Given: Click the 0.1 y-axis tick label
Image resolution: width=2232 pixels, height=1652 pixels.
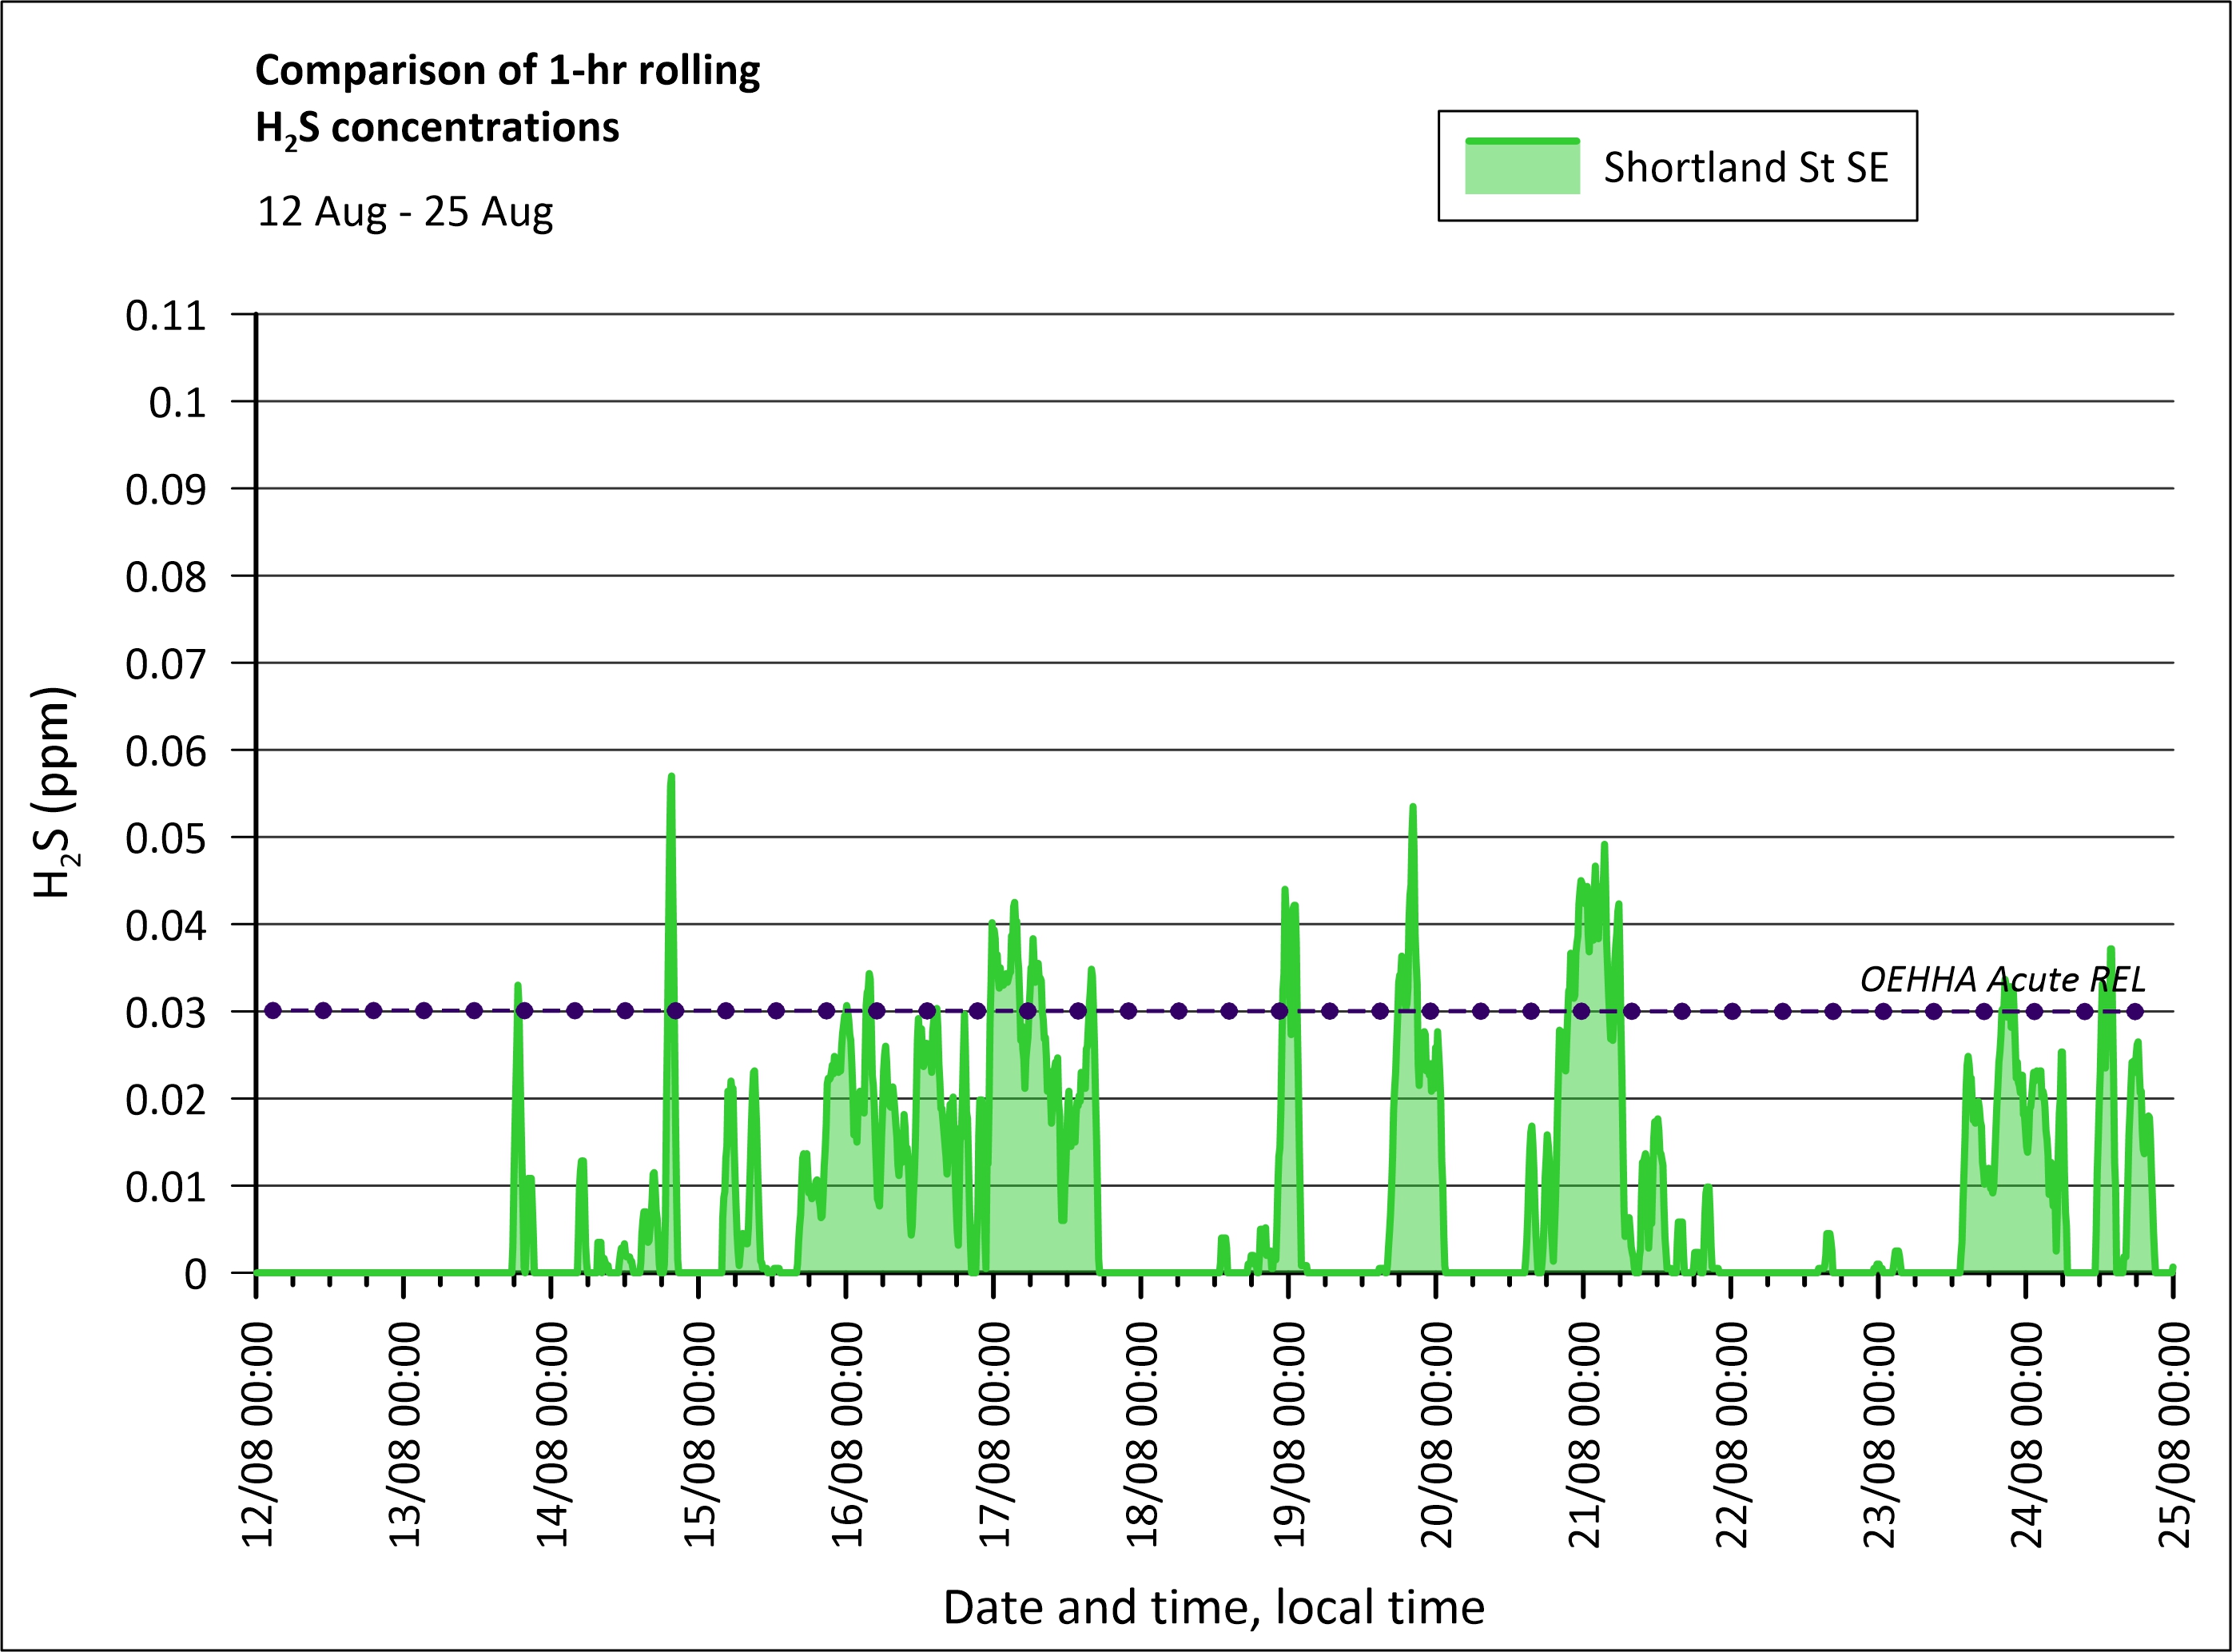Looking at the screenshot, I should (177, 403).
